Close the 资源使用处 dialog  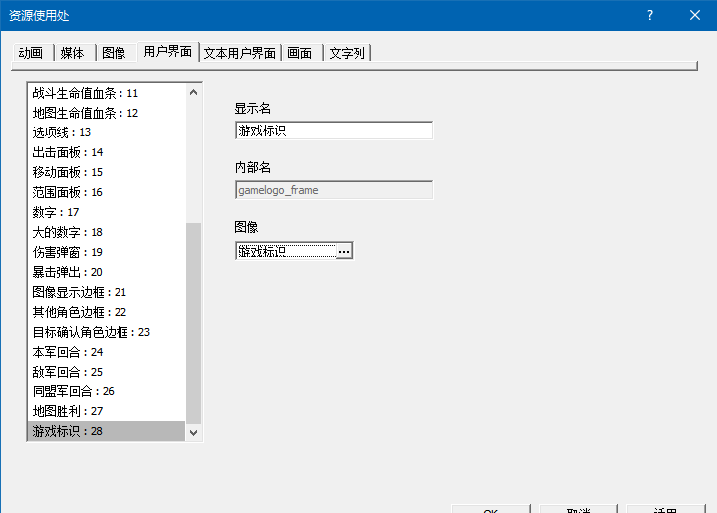click(695, 15)
